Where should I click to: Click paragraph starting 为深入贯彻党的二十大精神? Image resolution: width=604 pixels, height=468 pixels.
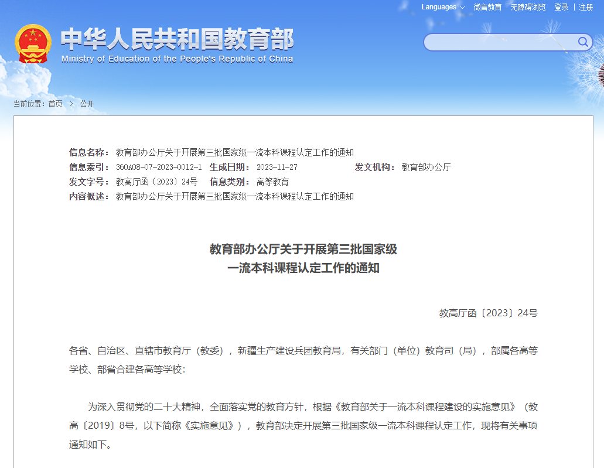[x=303, y=426]
